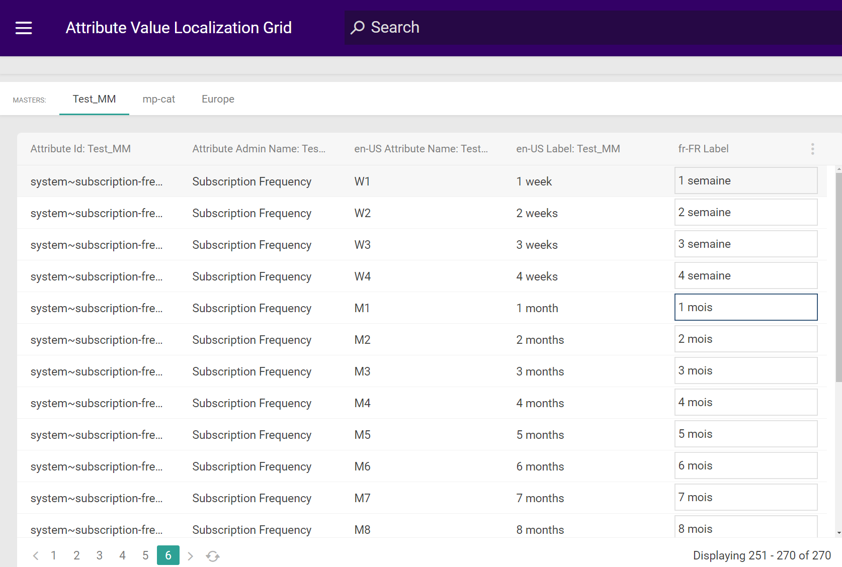Go to page 2 of the grid
842x567 pixels.
[x=76, y=555]
